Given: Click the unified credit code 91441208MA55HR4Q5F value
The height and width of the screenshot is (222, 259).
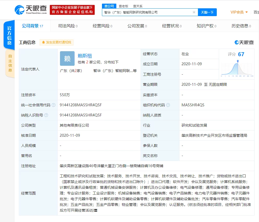Looking at the screenshot, I should click(81, 105).
